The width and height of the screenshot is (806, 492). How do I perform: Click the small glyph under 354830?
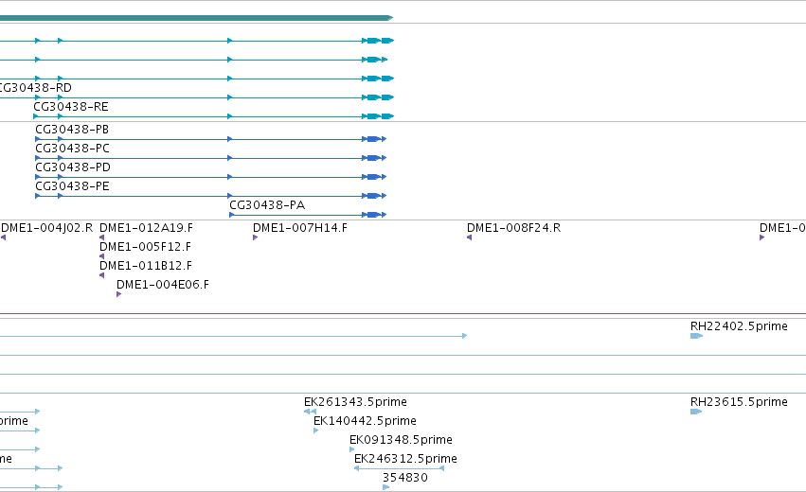click(x=386, y=487)
